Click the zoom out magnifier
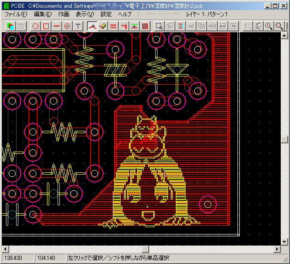This screenshot has width=290, height=264. (x=279, y=26)
